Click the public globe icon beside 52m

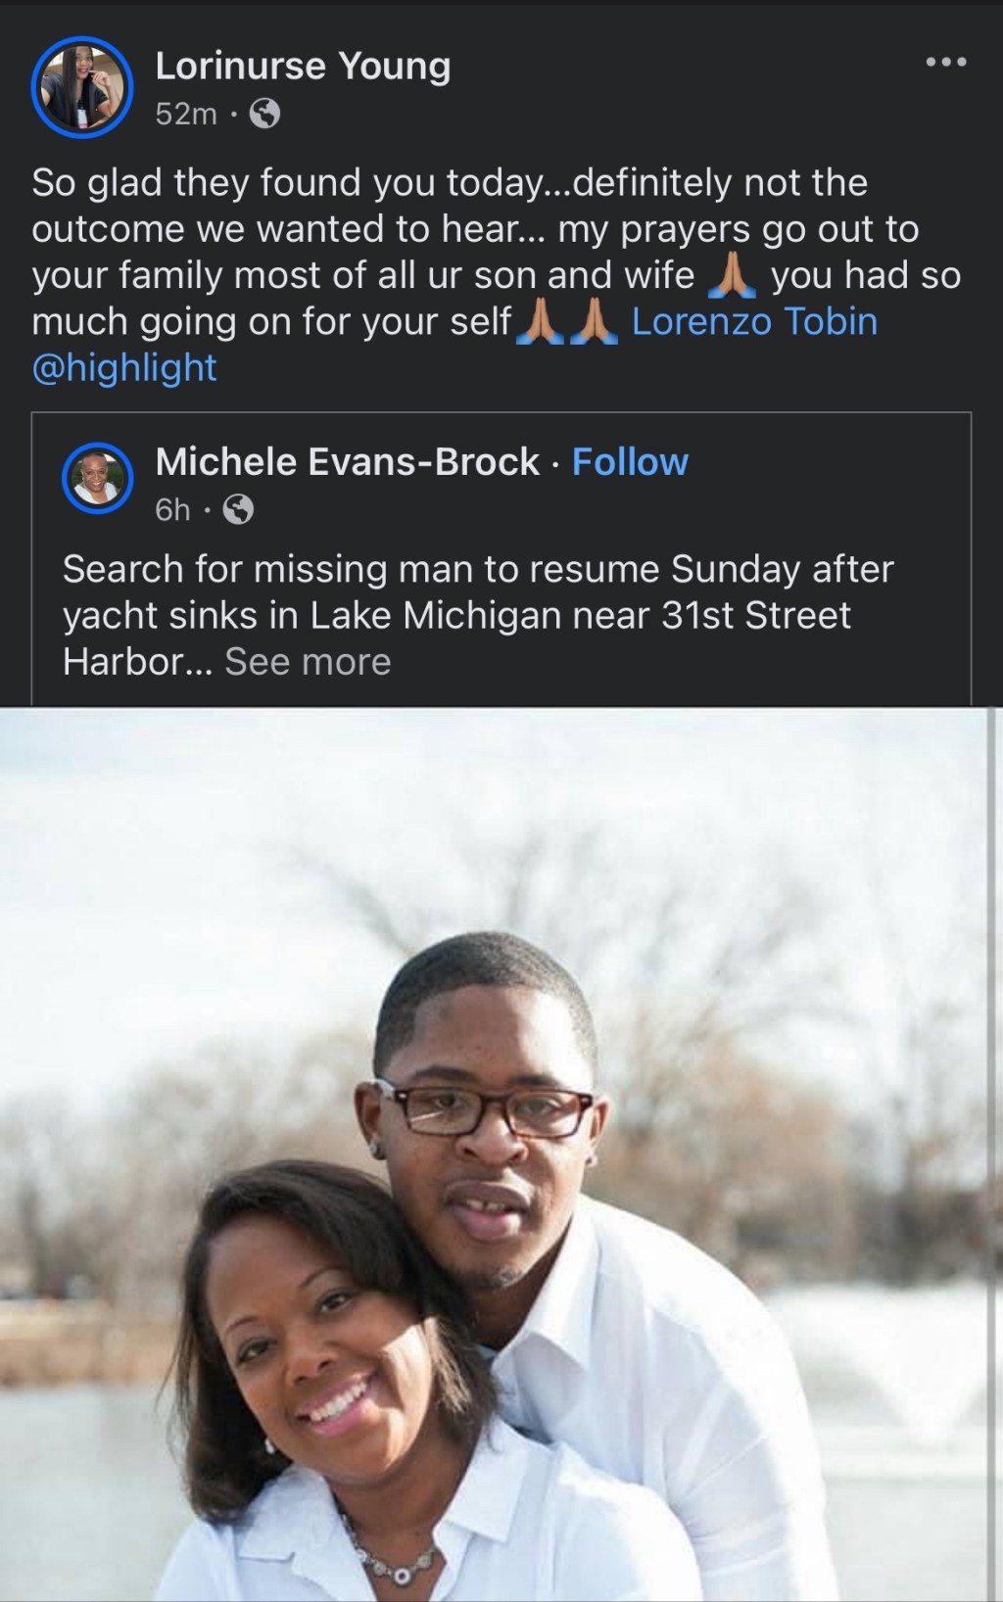pyautogui.click(x=264, y=115)
